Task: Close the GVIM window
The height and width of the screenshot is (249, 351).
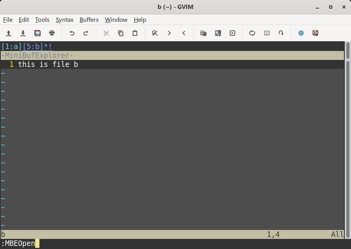Action: coord(344,7)
